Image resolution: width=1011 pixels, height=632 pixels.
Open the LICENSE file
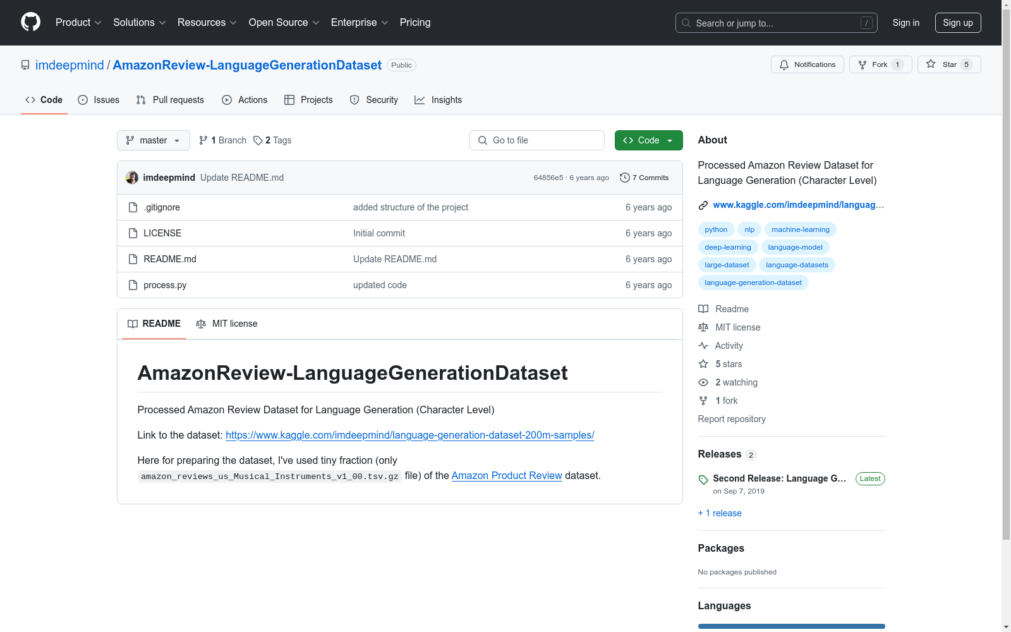point(162,233)
